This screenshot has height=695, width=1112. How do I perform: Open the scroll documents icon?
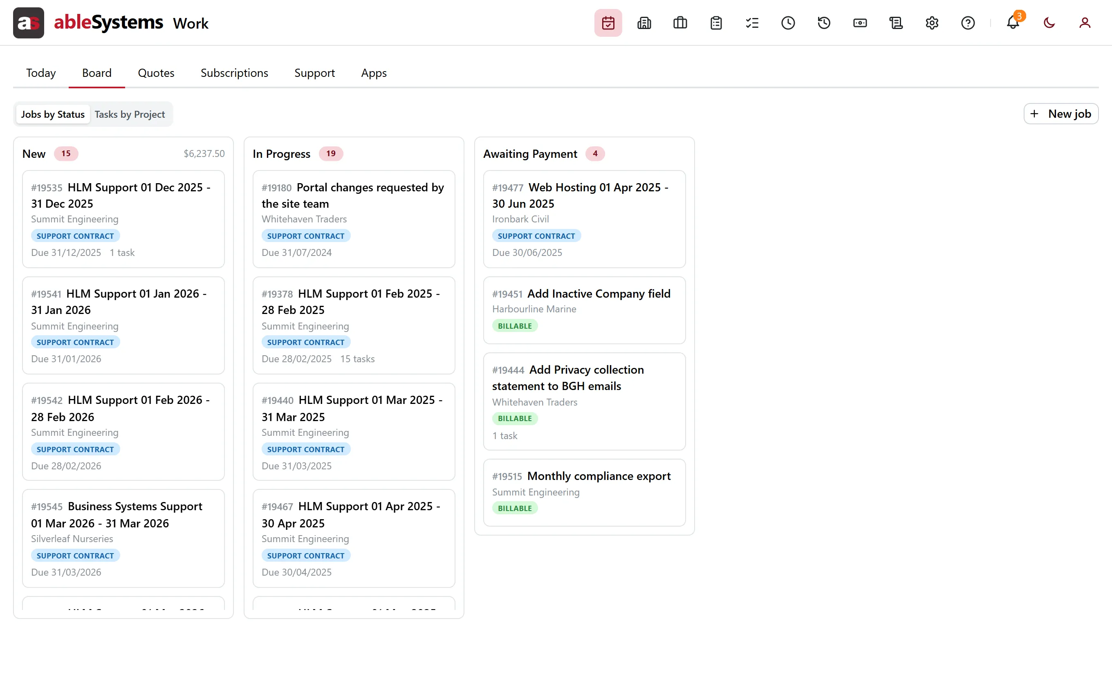896,23
